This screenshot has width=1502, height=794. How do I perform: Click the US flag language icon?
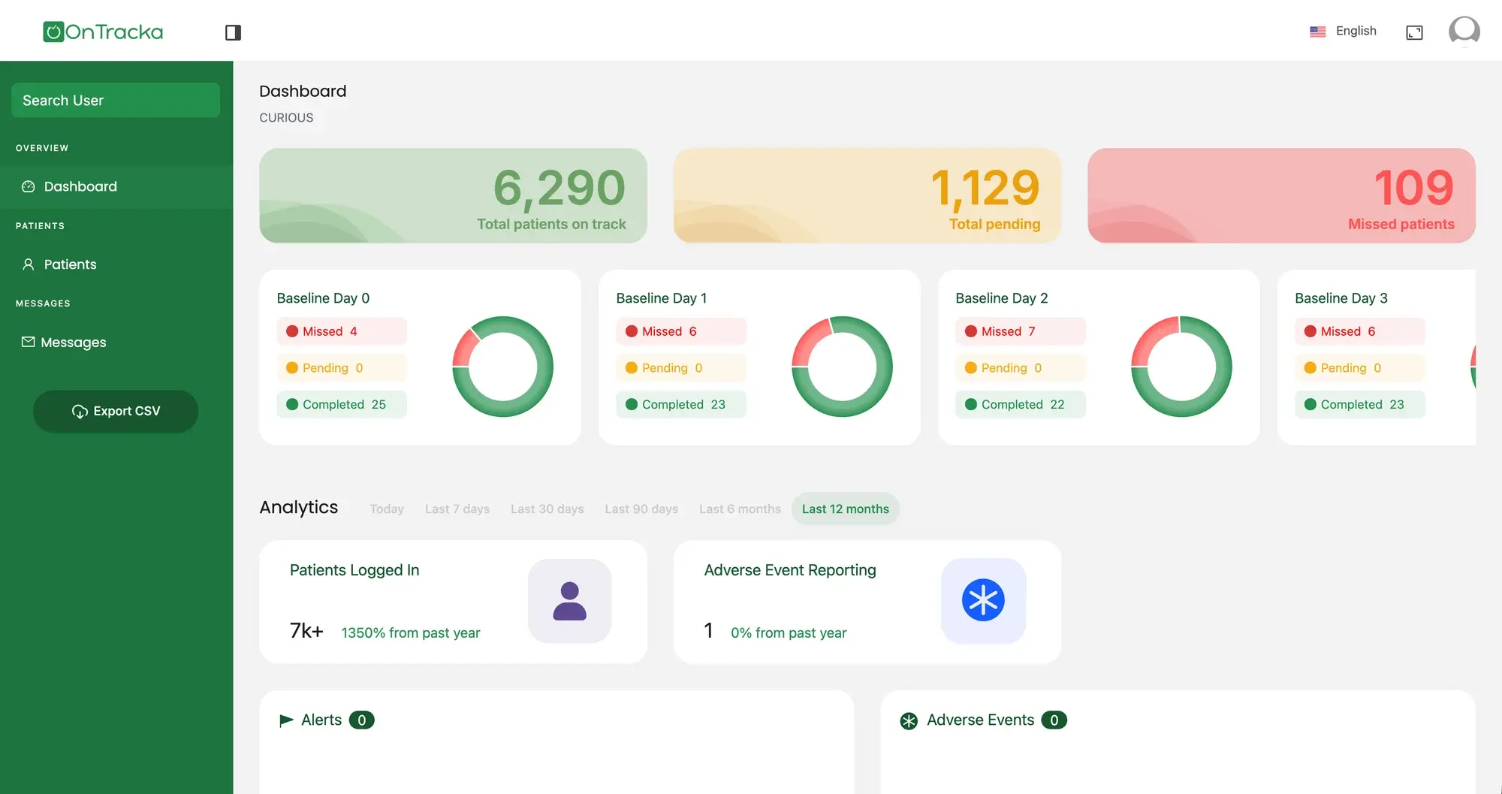(x=1317, y=32)
